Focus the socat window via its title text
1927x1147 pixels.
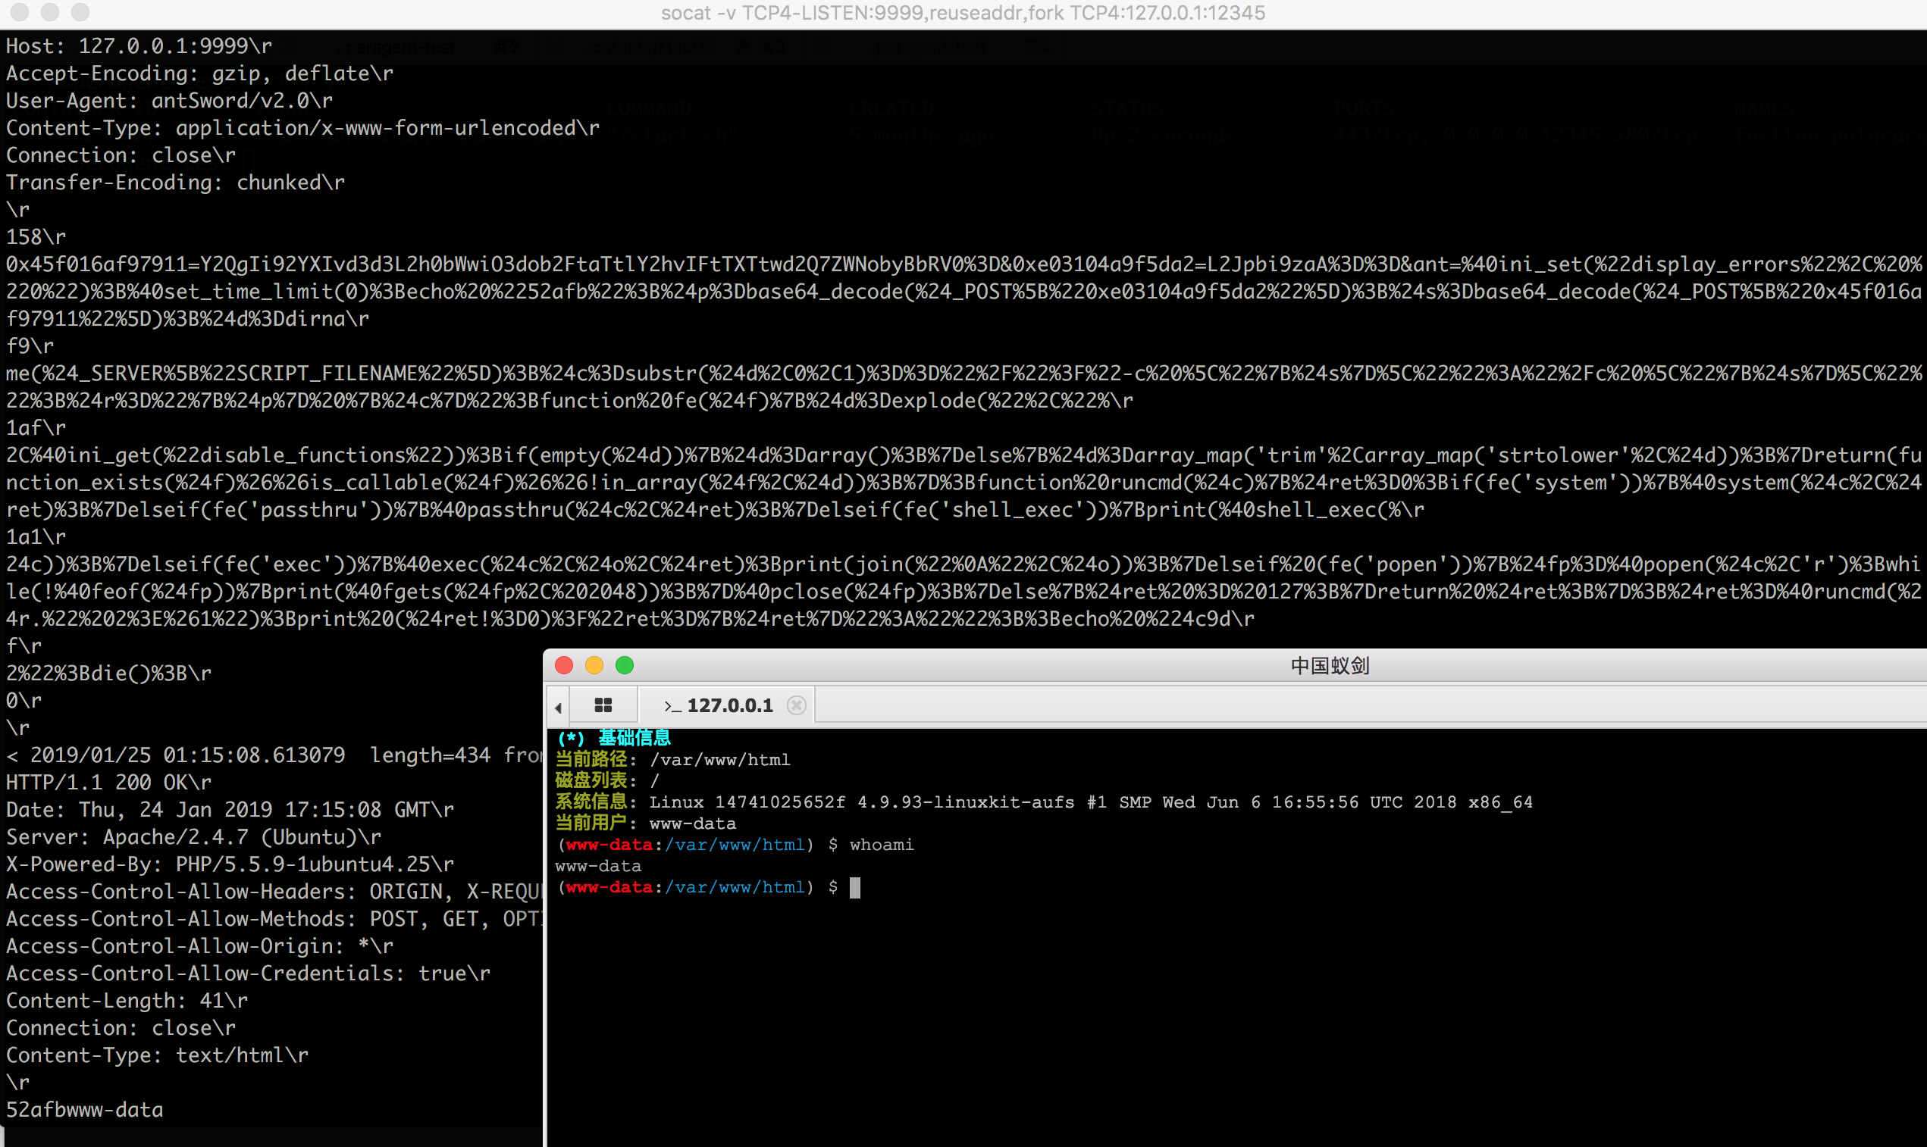tap(963, 12)
